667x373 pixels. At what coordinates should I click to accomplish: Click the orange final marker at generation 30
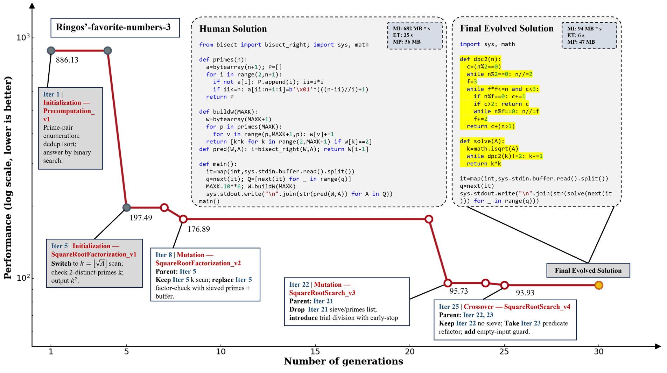coord(599,285)
